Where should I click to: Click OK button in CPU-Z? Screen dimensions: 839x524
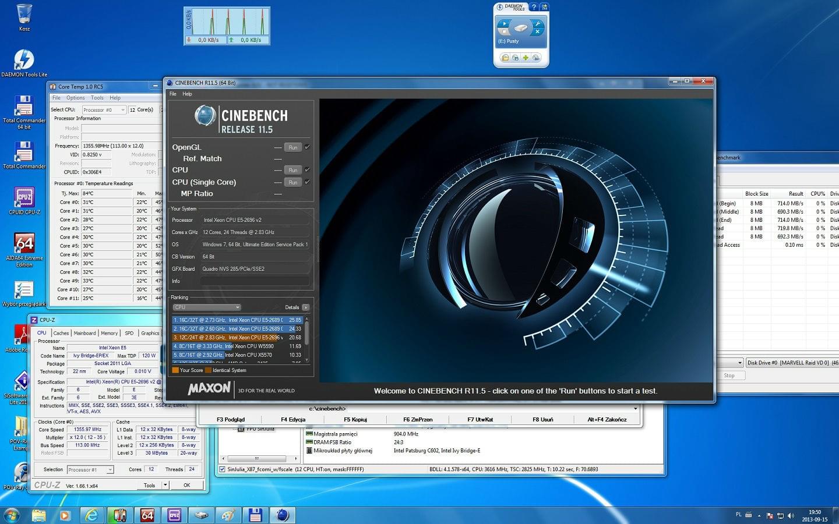[x=186, y=485]
